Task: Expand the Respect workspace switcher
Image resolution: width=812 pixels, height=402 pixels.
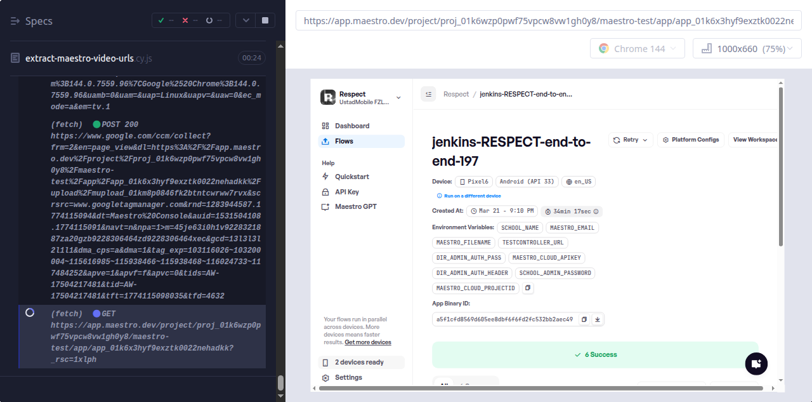Action: click(398, 97)
